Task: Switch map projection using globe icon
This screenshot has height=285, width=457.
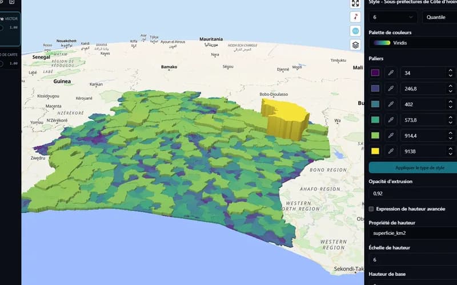Action: pyautogui.click(x=355, y=31)
